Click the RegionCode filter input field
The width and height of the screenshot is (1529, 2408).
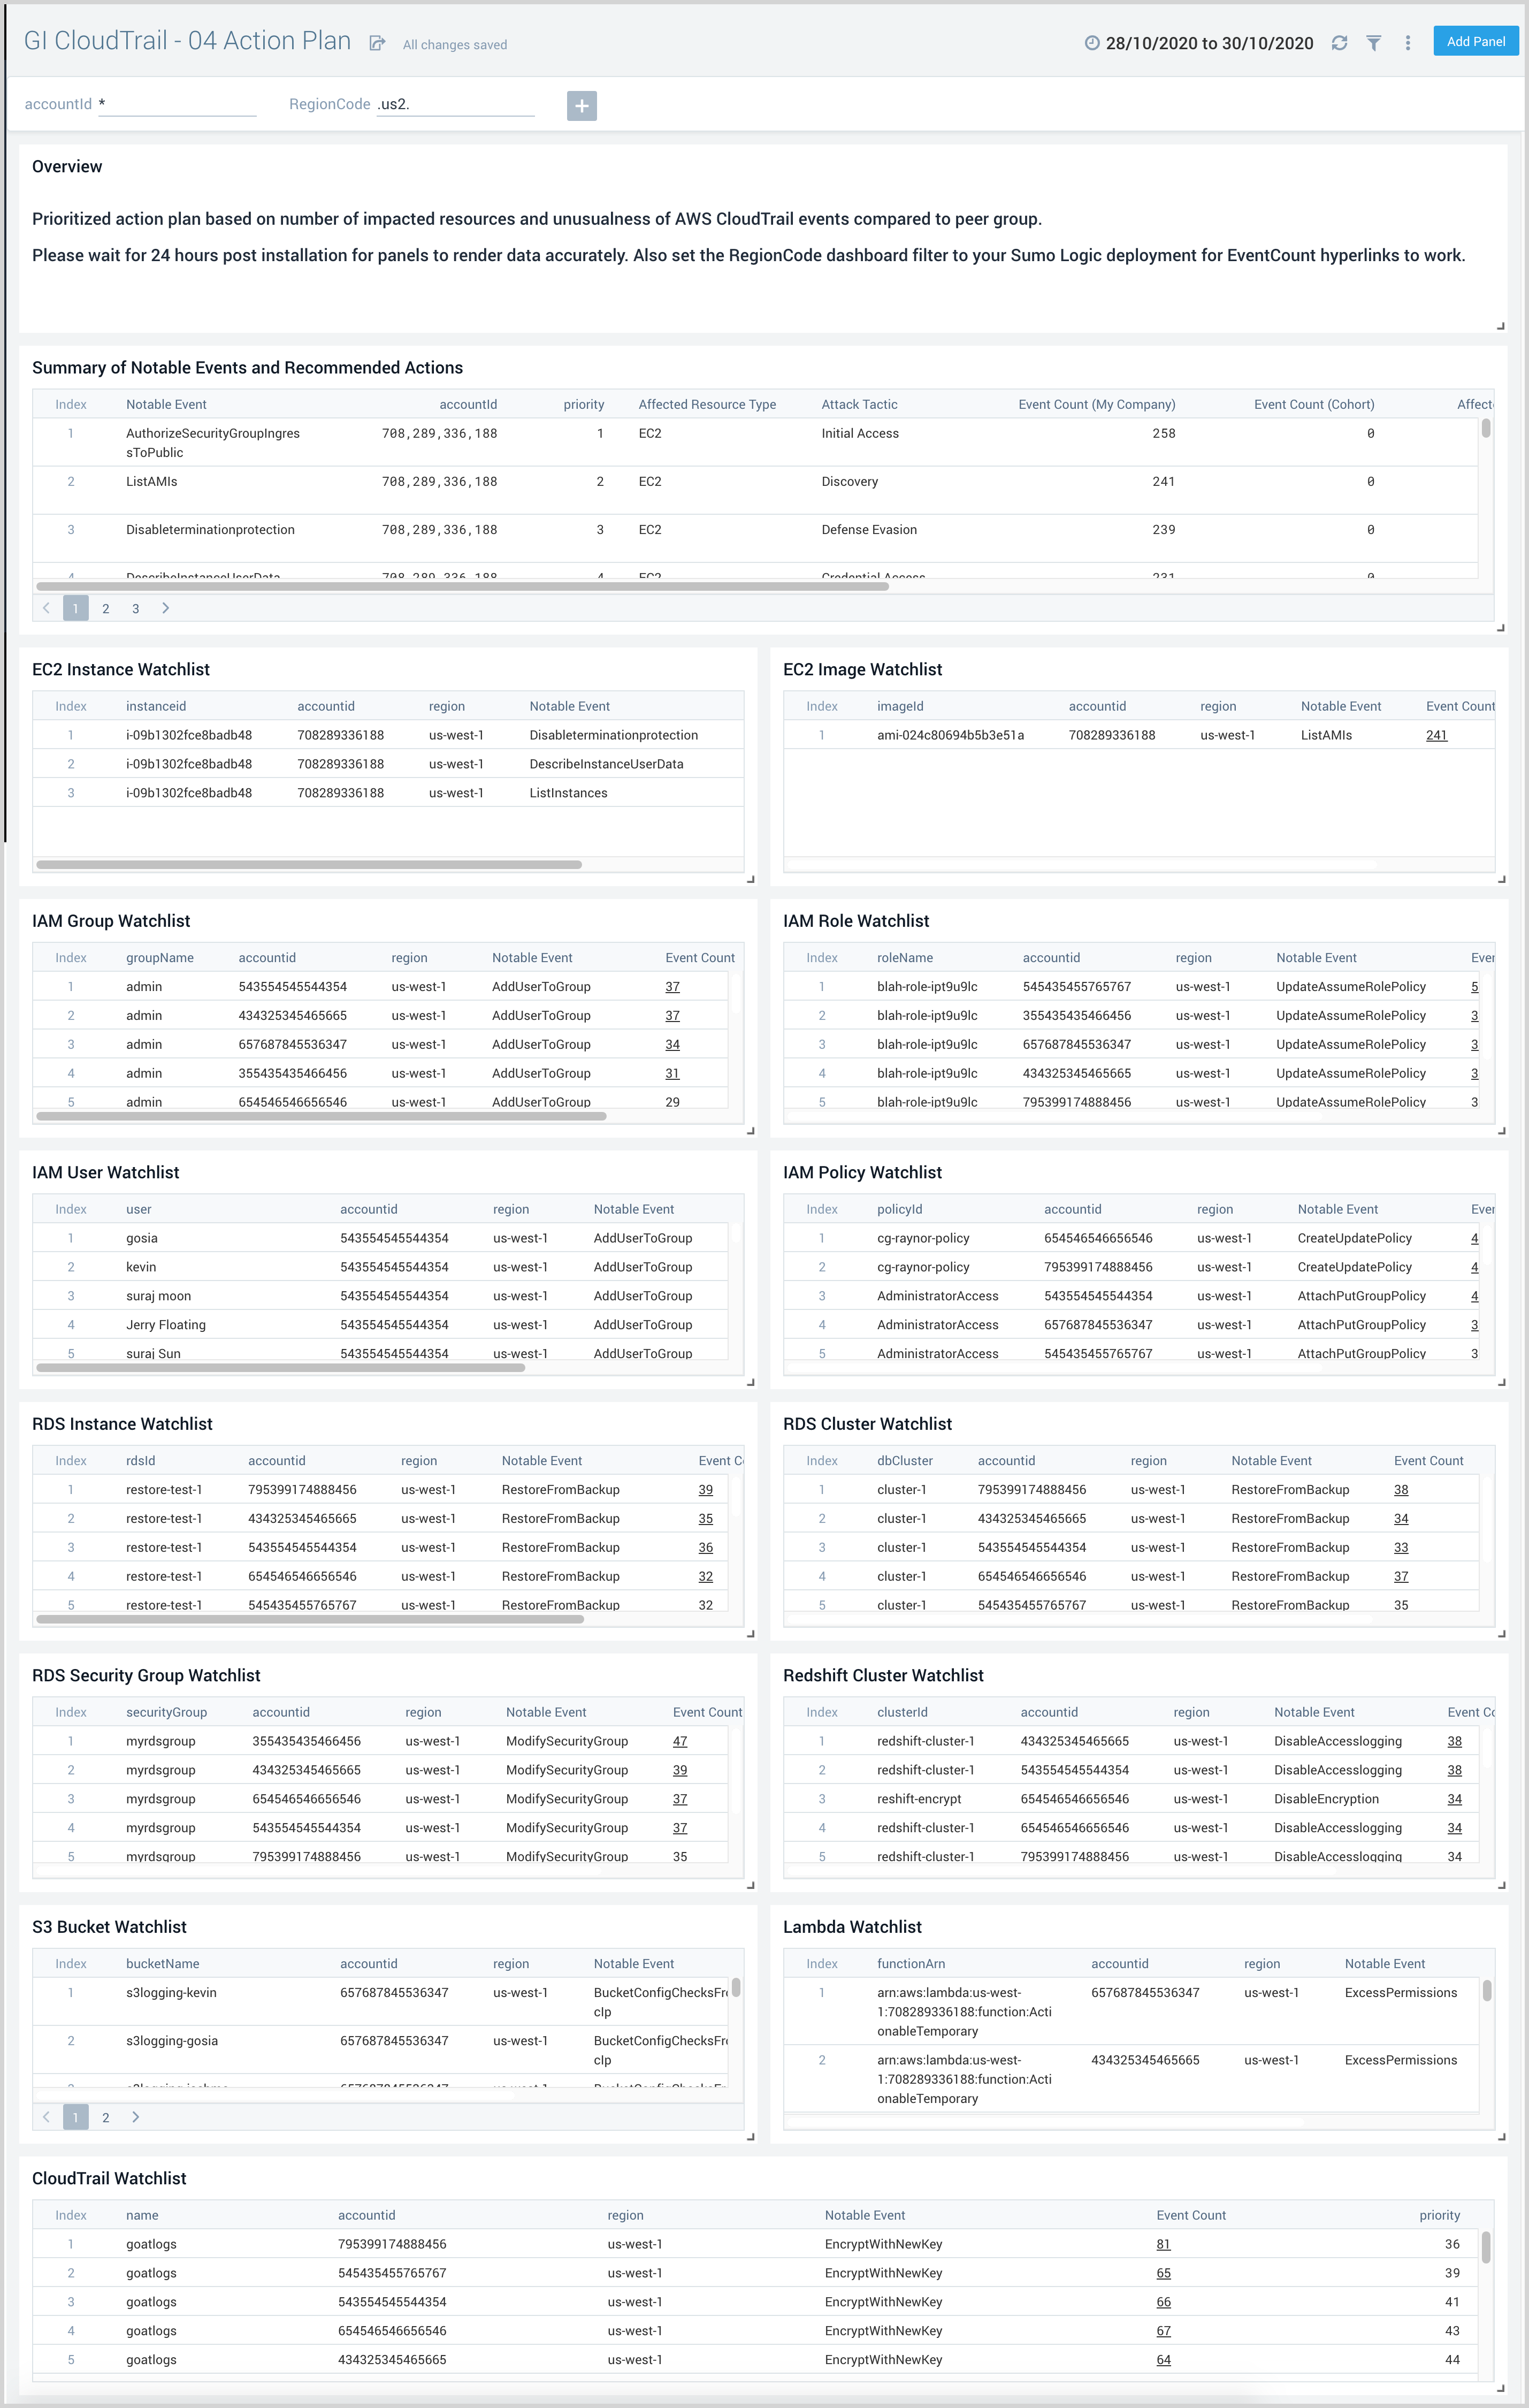pyautogui.click(x=455, y=104)
